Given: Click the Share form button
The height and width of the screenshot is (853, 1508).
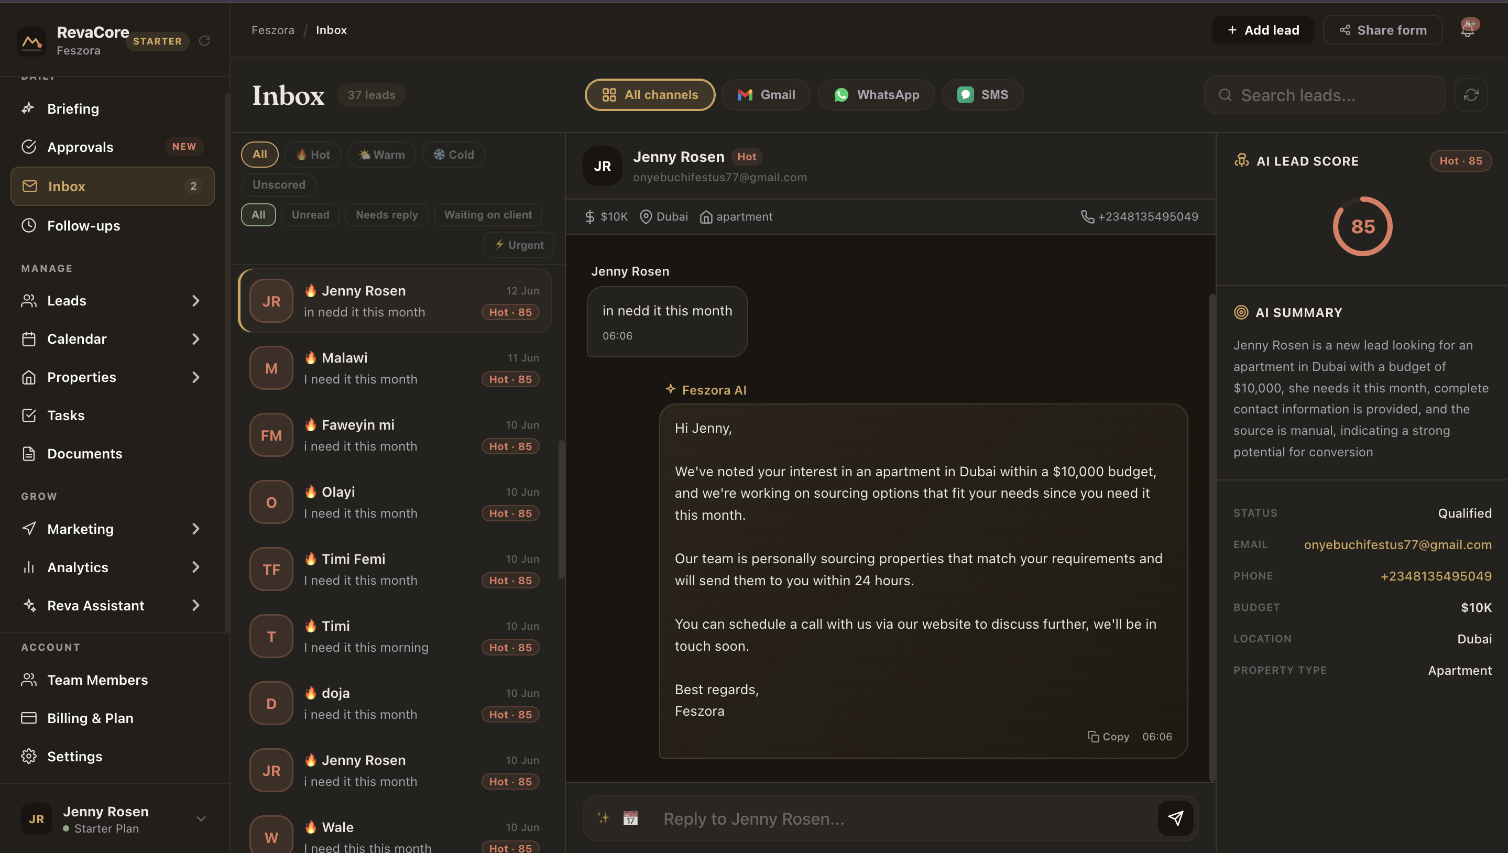Looking at the screenshot, I should [1383, 30].
